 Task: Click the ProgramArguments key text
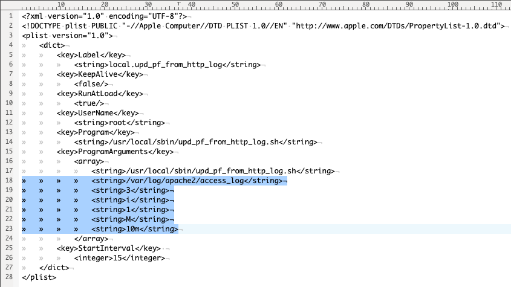114,152
